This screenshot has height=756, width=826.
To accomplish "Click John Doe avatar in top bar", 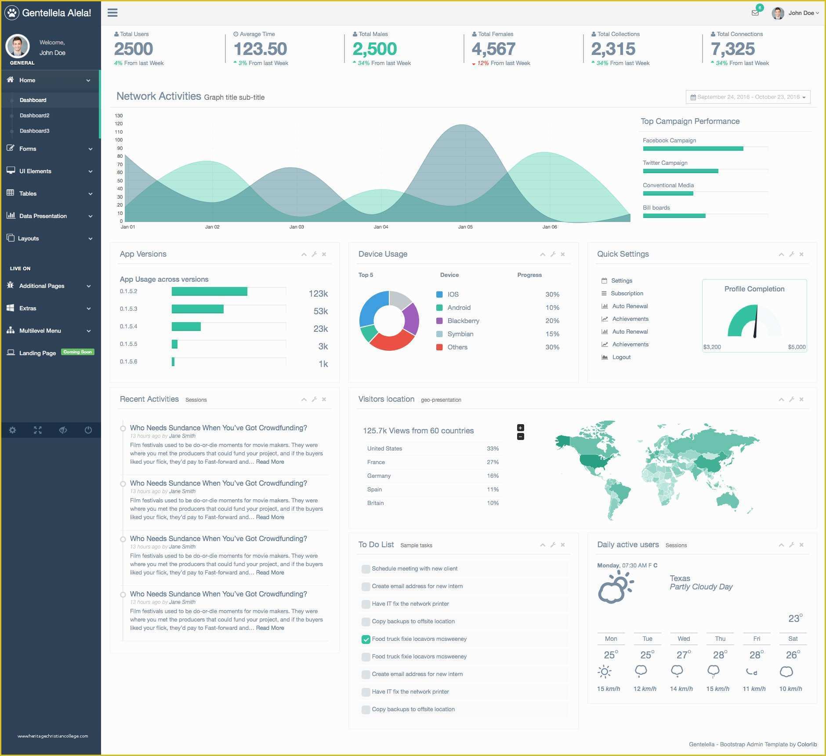I will [778, 13].
